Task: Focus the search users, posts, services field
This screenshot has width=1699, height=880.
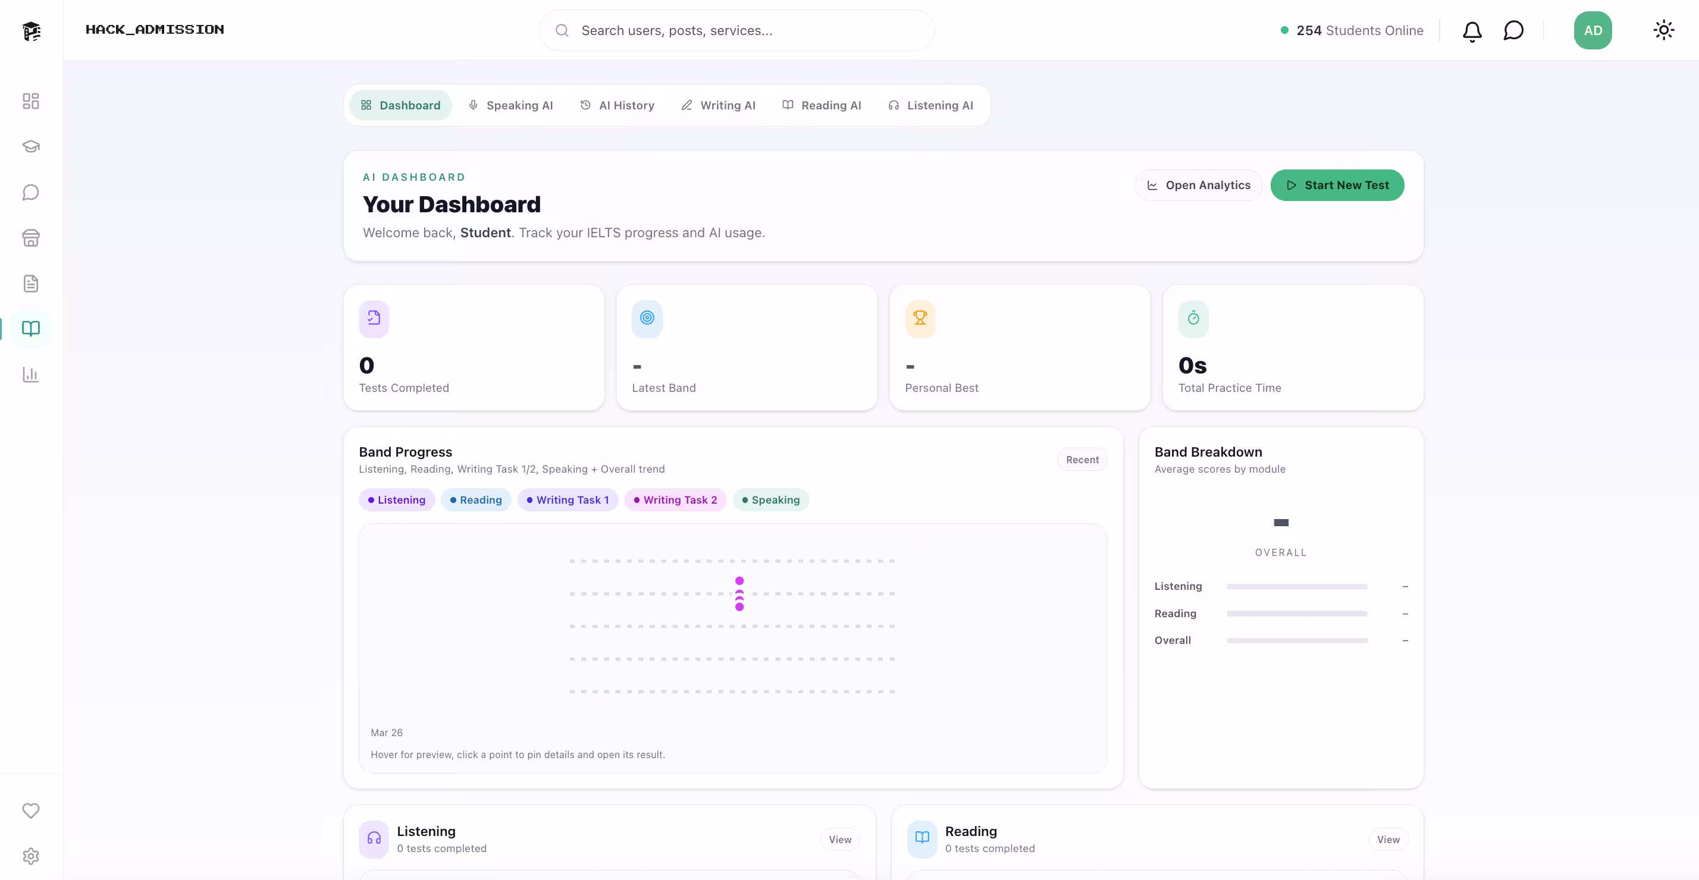Action: click(x=736, y=30)
